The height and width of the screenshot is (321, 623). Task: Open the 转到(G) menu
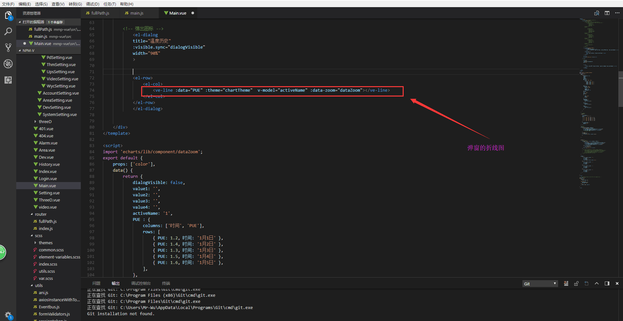(x=75, y=4)
